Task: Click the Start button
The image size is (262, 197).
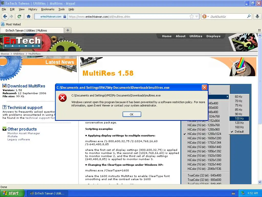Action: [x=12, y=193]
